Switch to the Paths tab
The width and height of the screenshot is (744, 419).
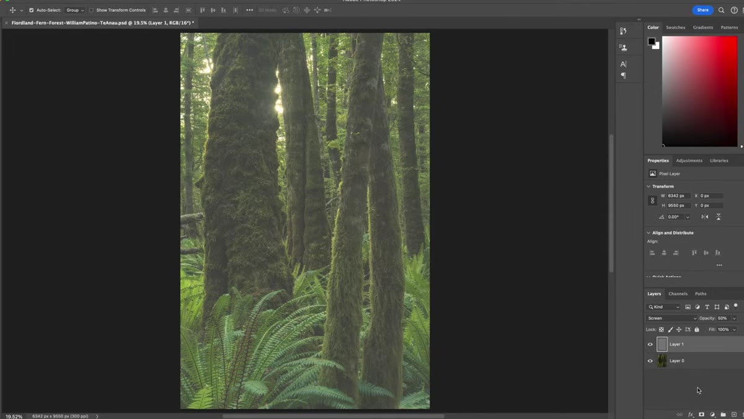(x=701, y=294)
